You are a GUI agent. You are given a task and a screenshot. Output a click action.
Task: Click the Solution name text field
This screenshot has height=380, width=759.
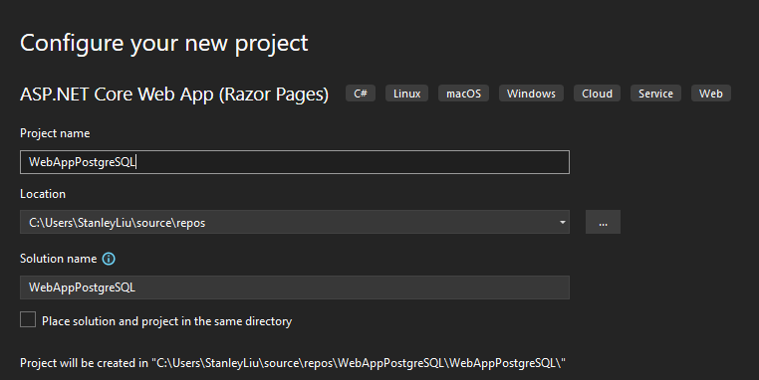point(294,287)
